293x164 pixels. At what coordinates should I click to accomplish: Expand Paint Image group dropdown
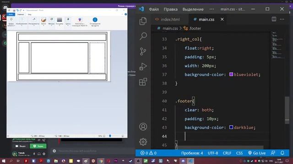click(22, 22)
